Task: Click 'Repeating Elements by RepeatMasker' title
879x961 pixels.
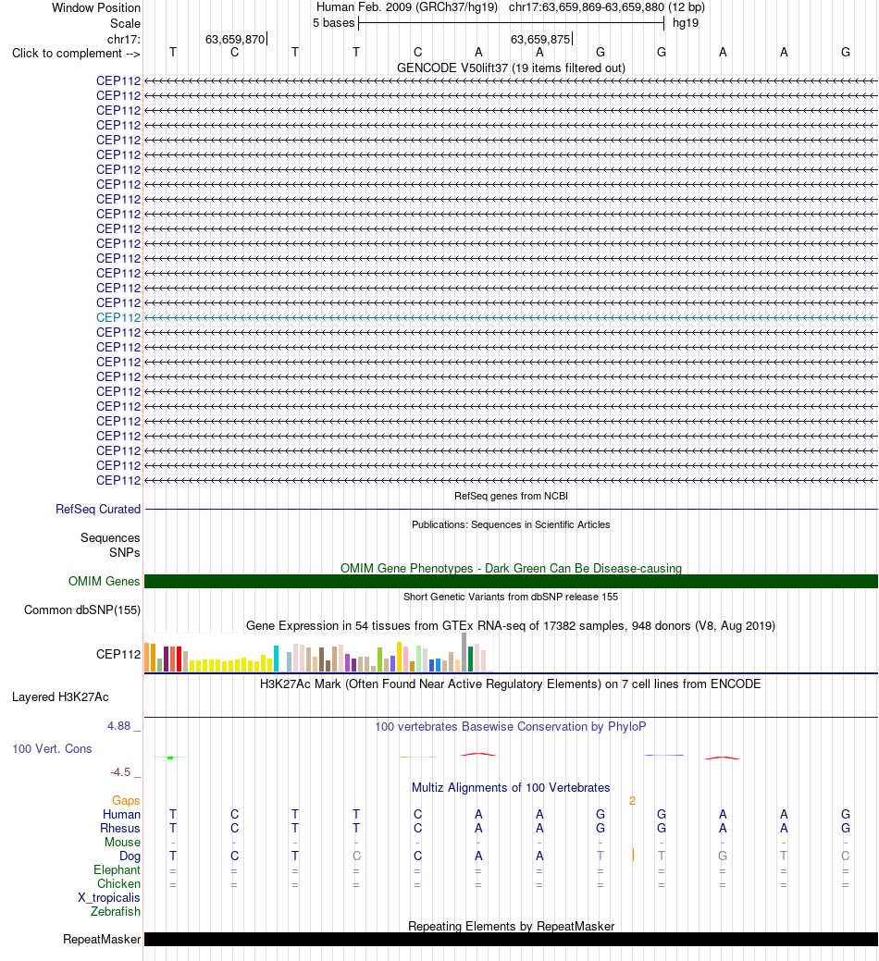Action: click(511, 926)
